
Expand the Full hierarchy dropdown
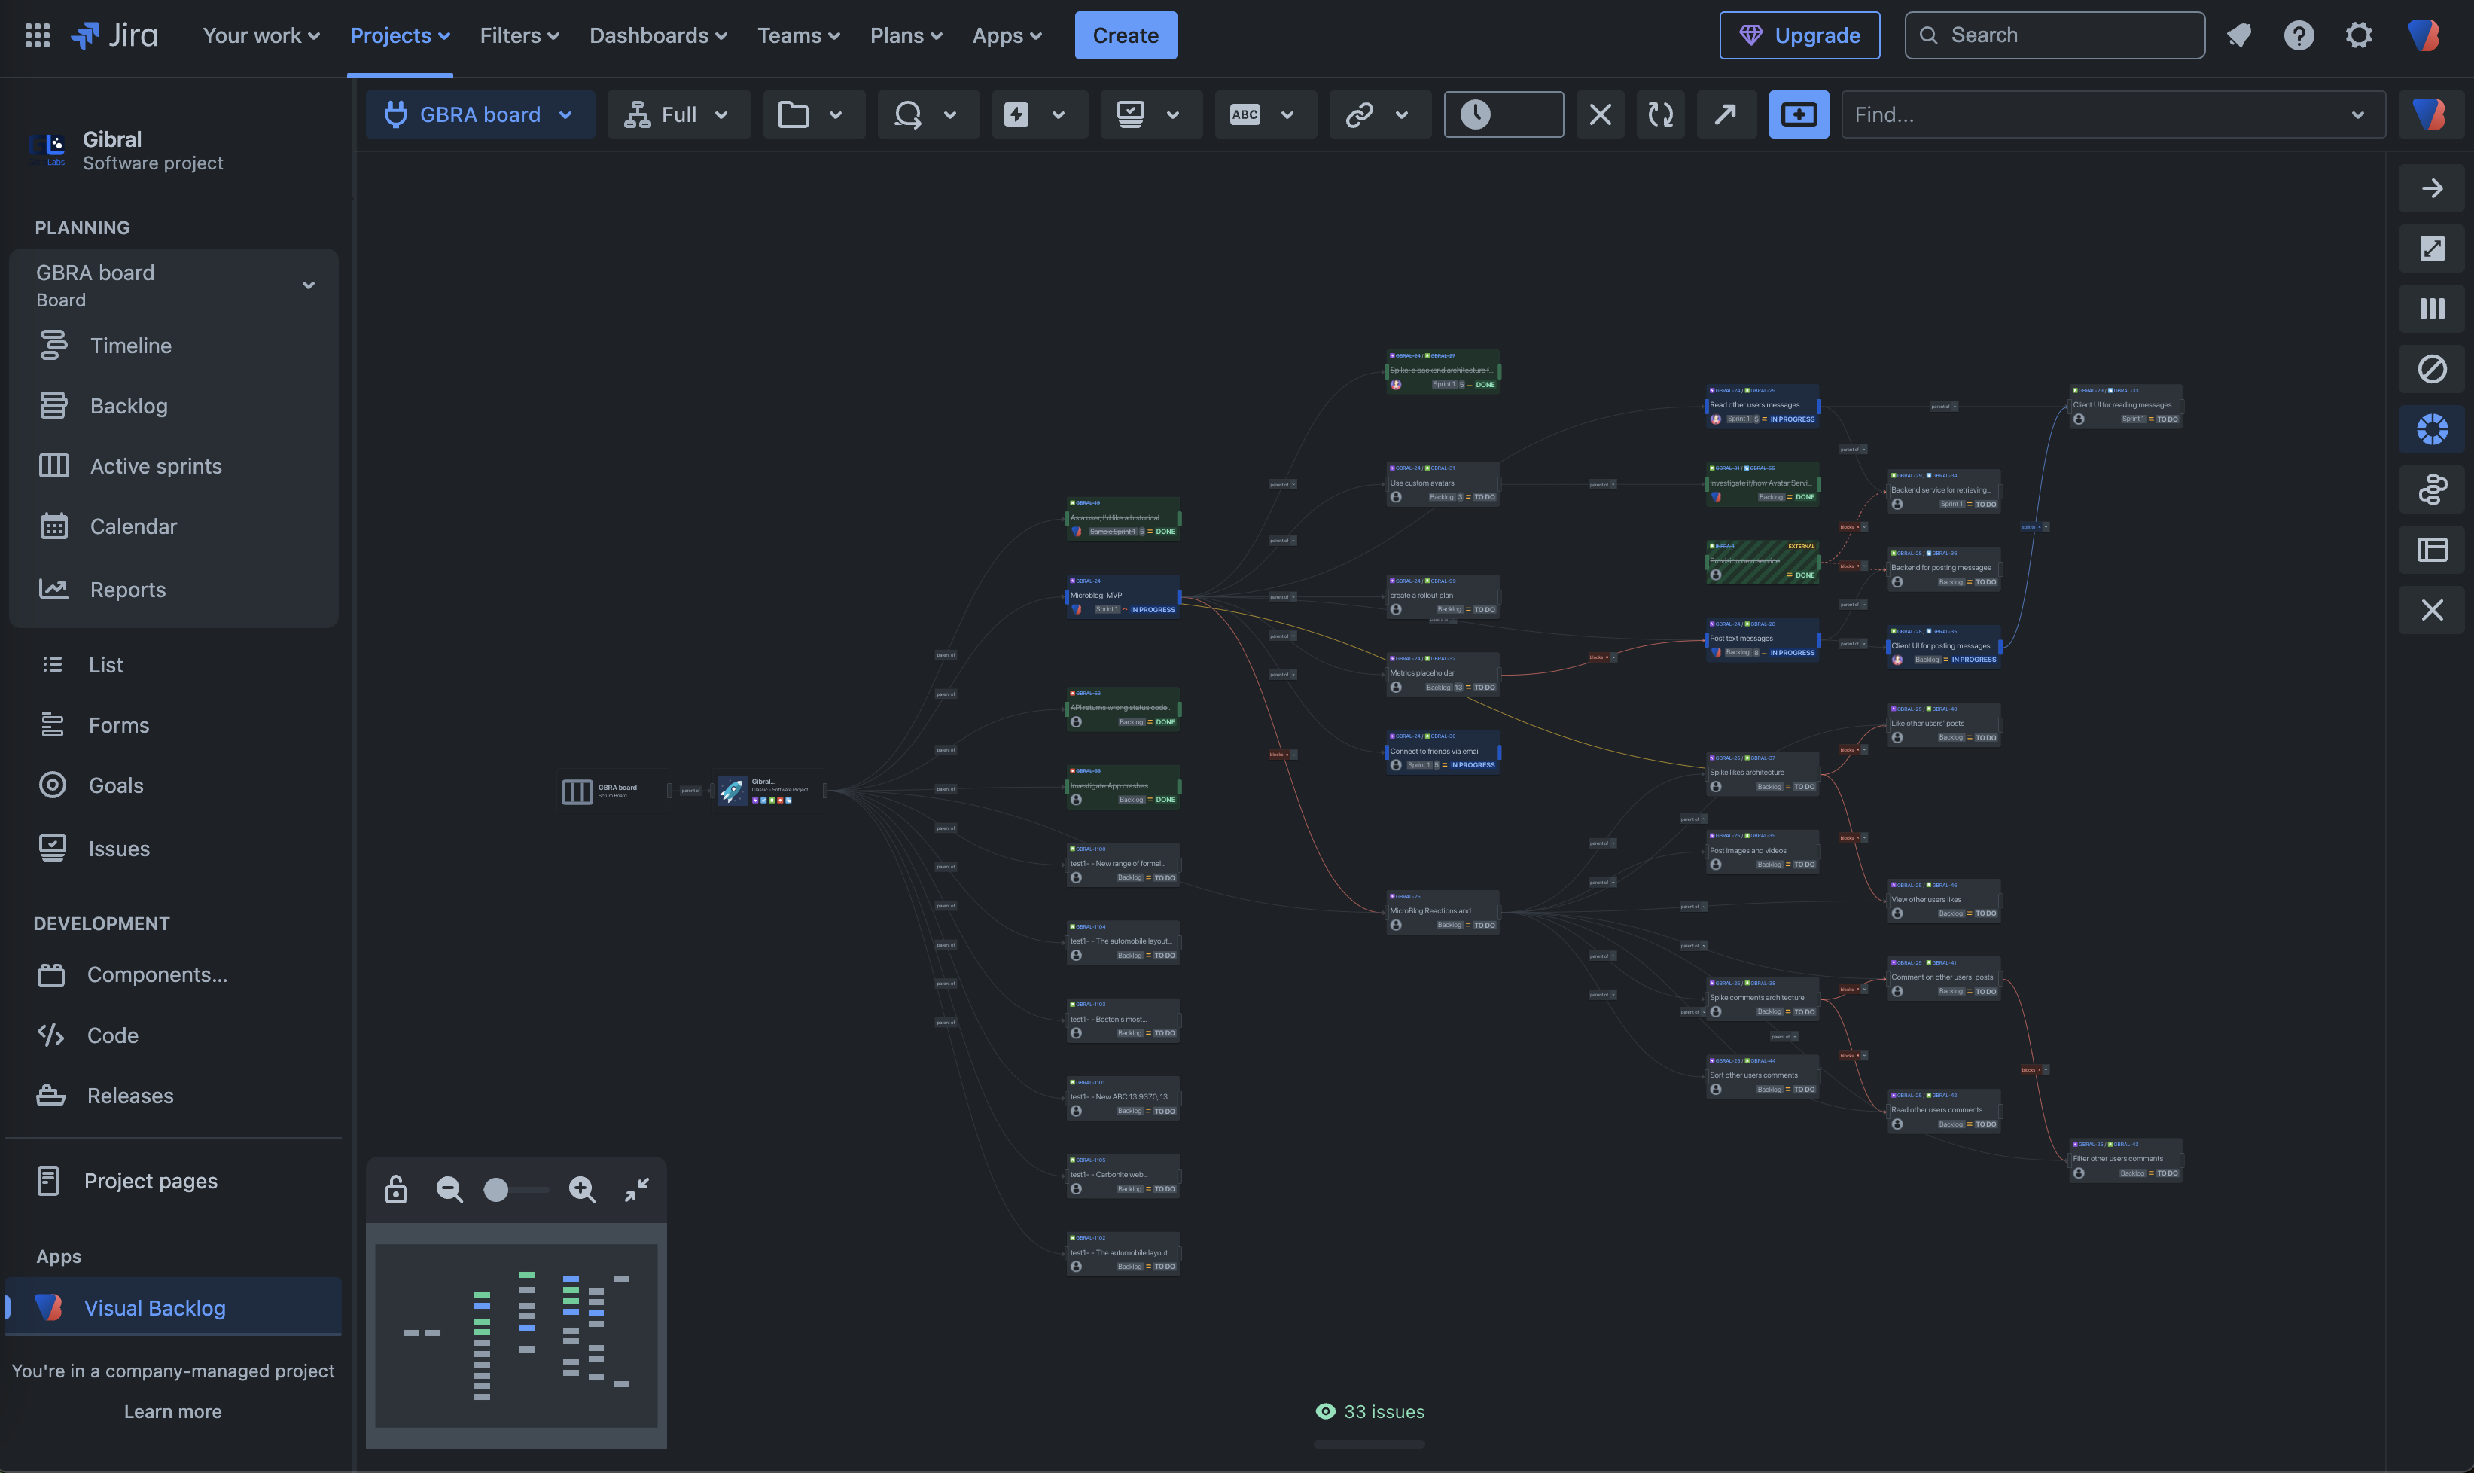(679, 114)
